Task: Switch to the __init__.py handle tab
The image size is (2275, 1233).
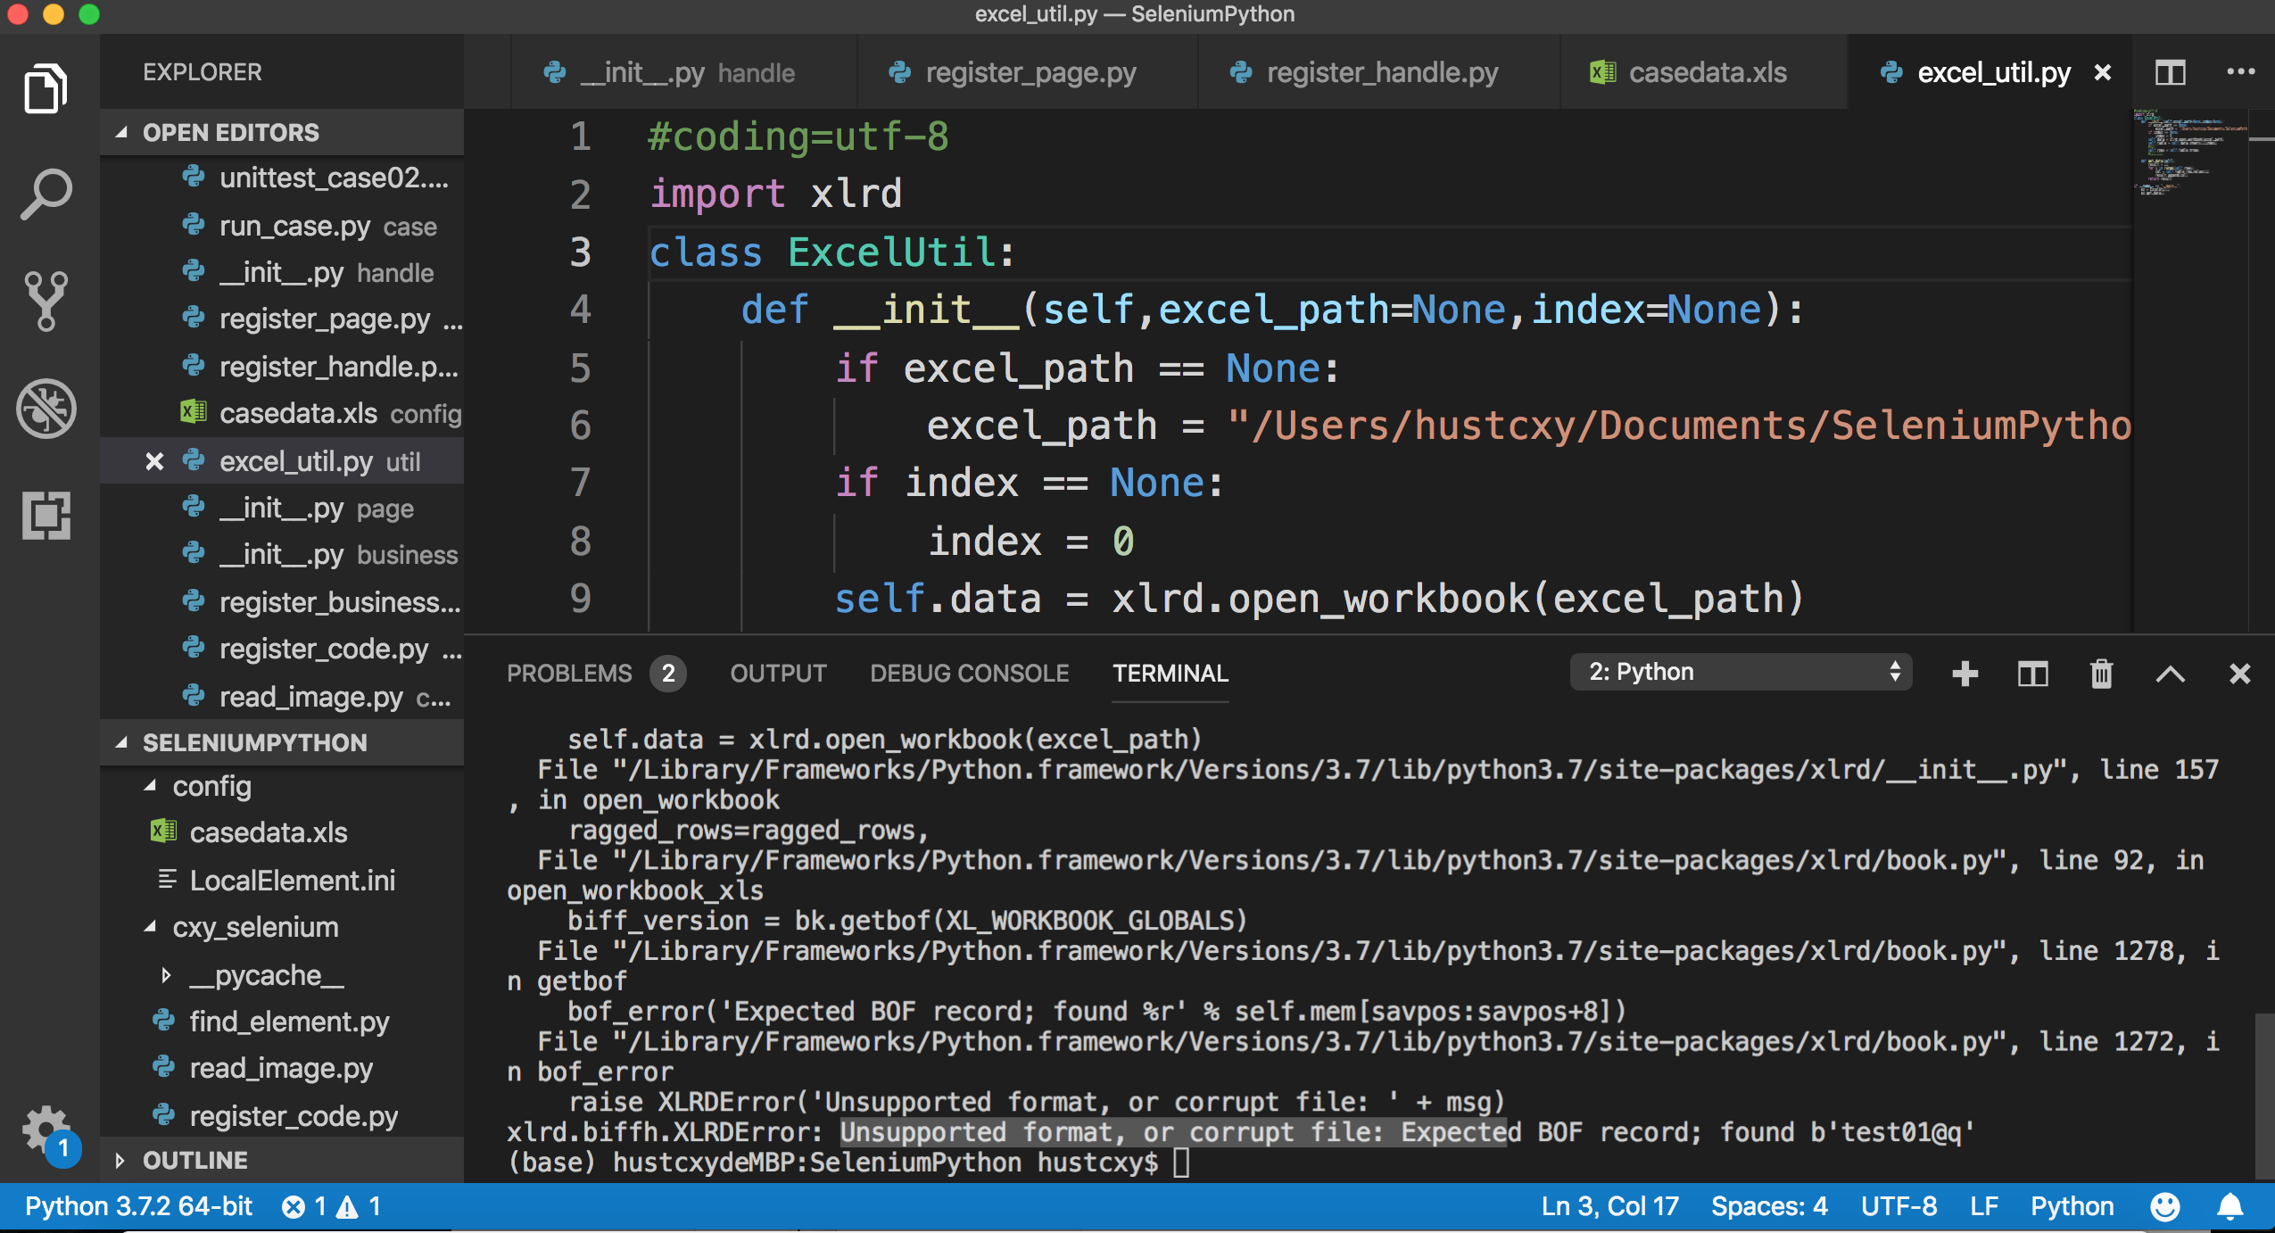Action: [684, 72]
